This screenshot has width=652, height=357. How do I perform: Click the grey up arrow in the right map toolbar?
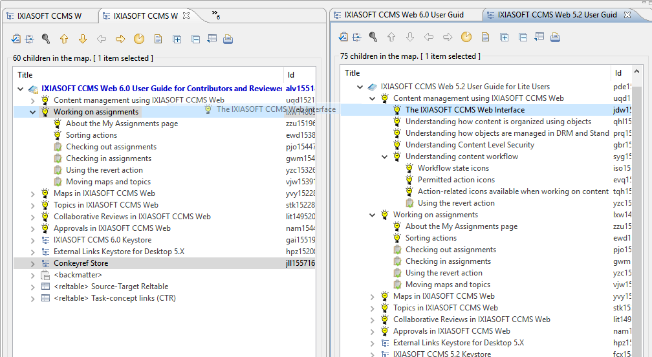(391, 37)
